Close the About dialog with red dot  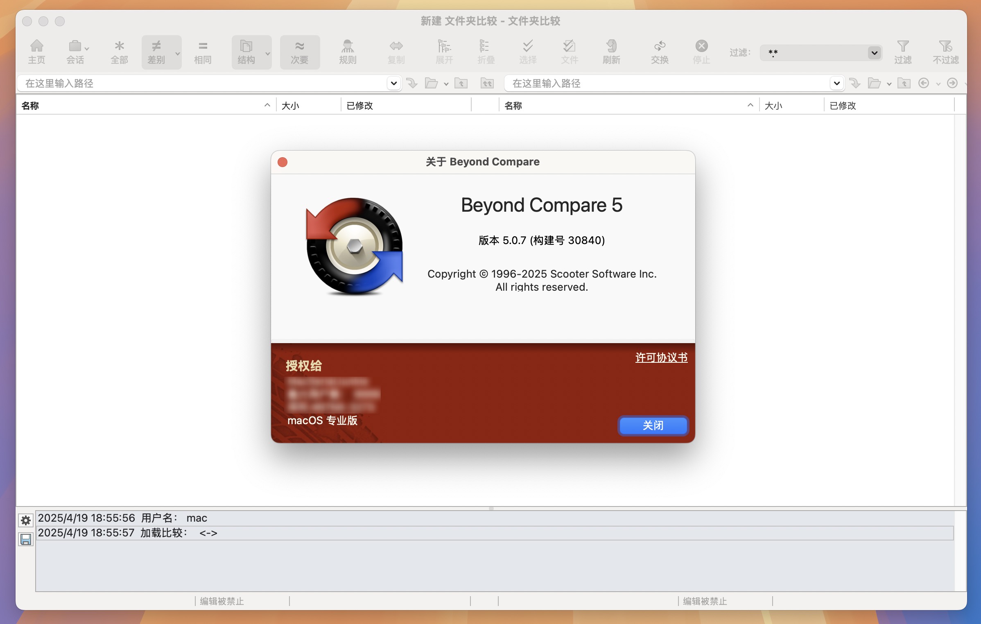283,162
